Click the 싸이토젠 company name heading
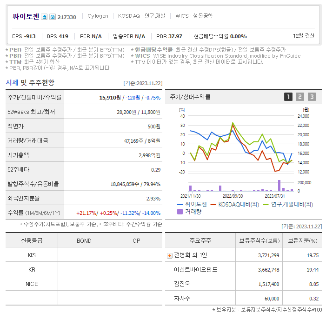326x313 pixels. (26, 16)
